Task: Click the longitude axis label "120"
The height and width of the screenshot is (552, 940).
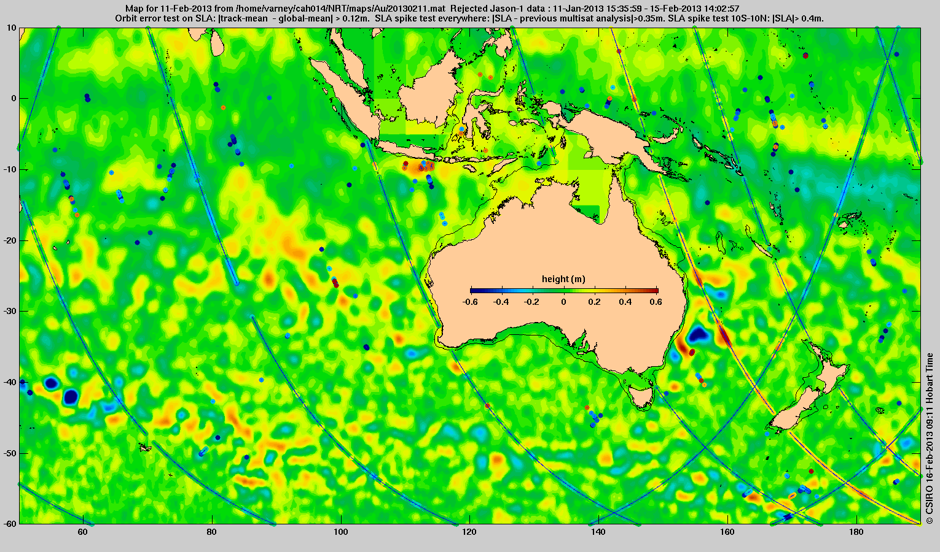Action: tap(469, 532)
